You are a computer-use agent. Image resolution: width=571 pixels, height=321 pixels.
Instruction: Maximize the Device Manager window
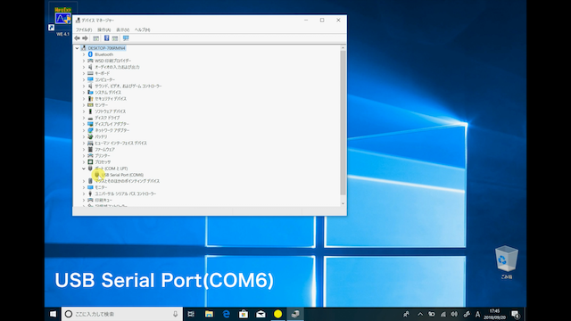click(x=322, y=21)
